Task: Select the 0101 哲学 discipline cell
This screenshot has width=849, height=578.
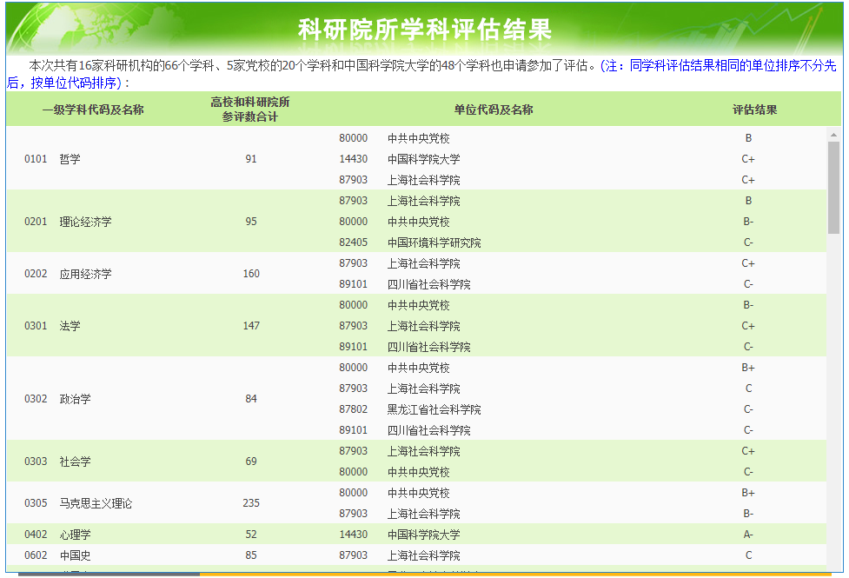Action: (52, 159)
